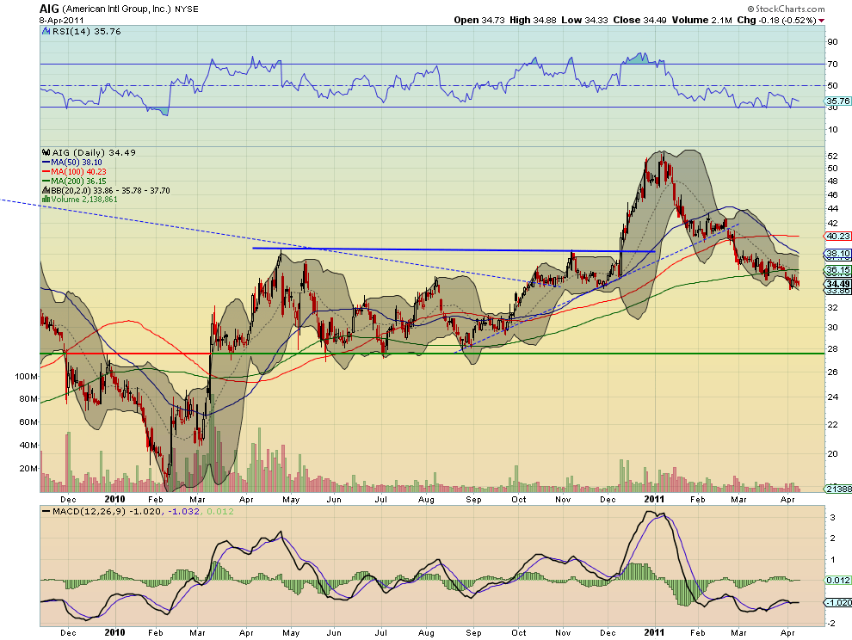Click the MACD(12,26,9) indicator label

(x=90, y=511)
